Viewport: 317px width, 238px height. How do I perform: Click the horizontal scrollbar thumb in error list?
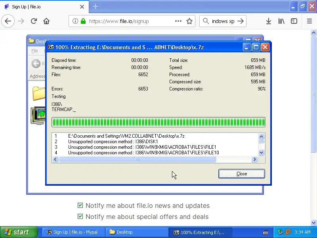[x=137, y=159]
